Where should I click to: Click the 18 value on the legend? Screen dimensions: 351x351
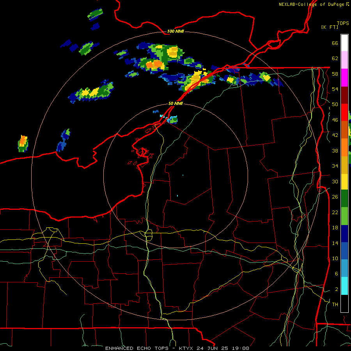point(335,228)
